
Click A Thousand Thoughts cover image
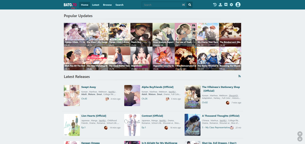(x=193, y=125)
